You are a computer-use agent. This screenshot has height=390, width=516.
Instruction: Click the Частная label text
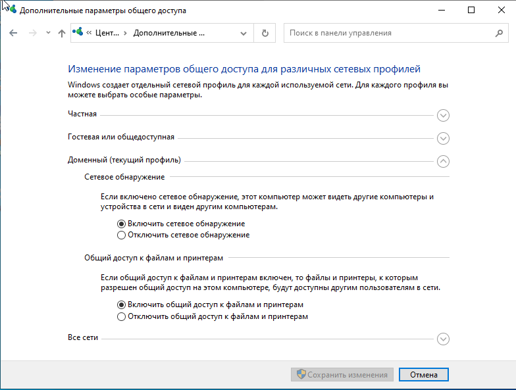[82, 114]
